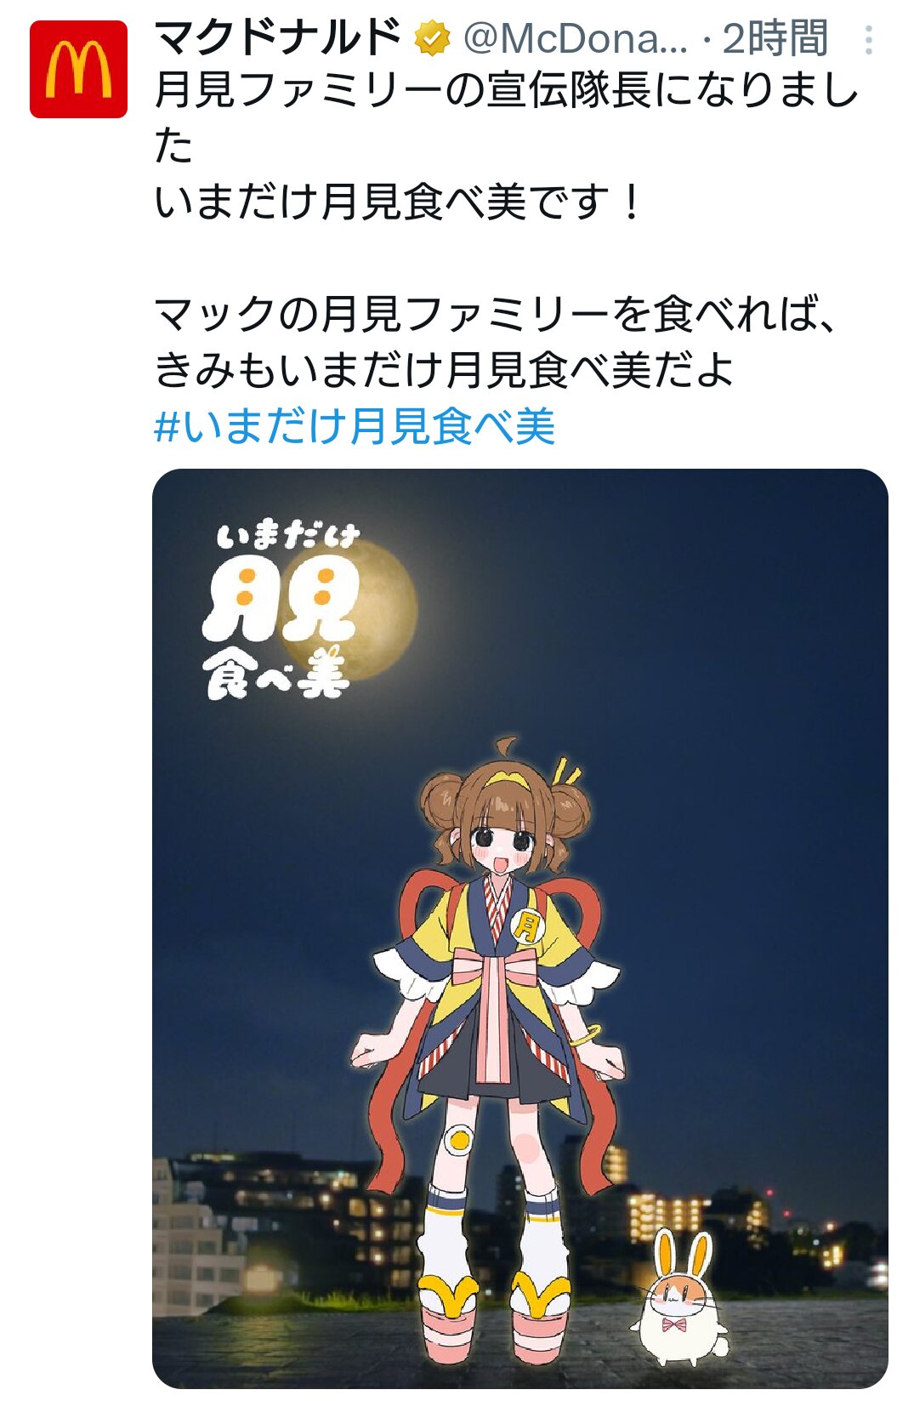Click the マクドナルド display name

(278, 37)
